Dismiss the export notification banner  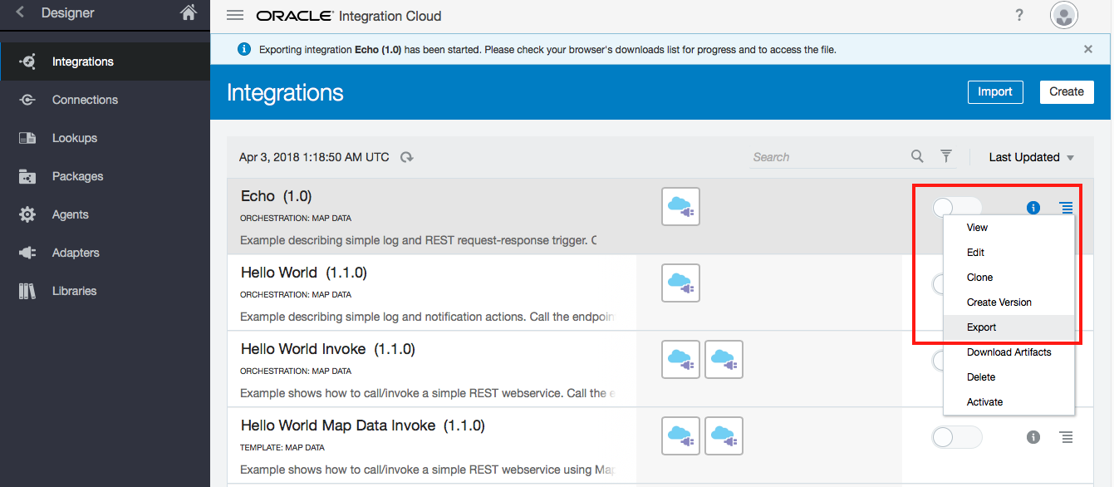[1088, 50]
